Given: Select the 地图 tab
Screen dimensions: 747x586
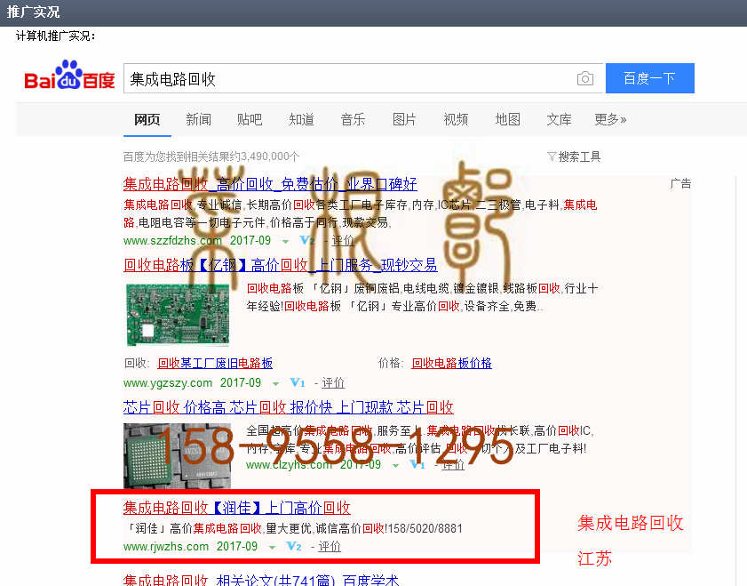Looking at the screenshot, I should 508,119.
